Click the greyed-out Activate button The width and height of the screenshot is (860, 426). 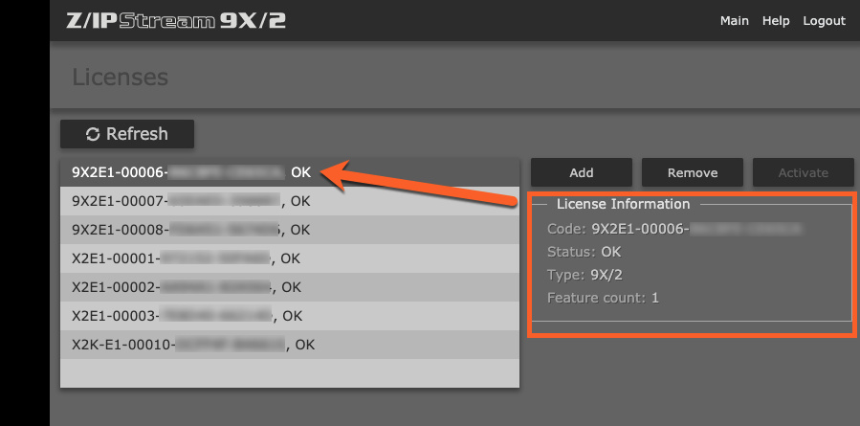point(803,172)
